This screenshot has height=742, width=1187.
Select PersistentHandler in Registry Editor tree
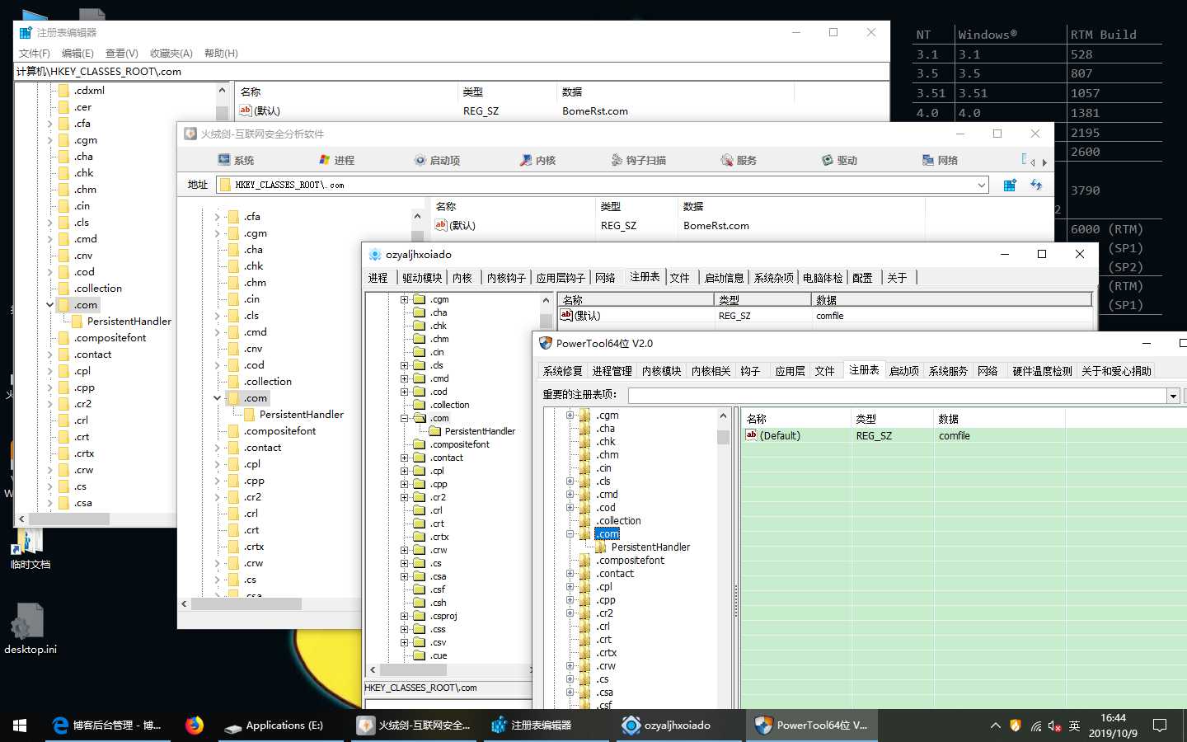(x=129, y=322)
